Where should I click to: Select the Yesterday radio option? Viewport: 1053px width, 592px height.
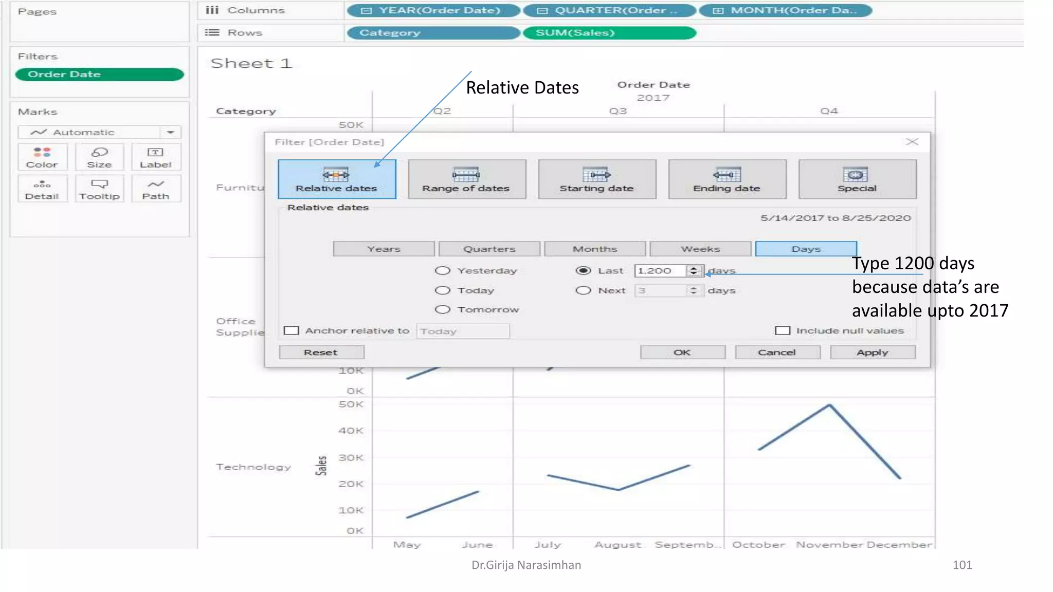[x=442, y=271]
